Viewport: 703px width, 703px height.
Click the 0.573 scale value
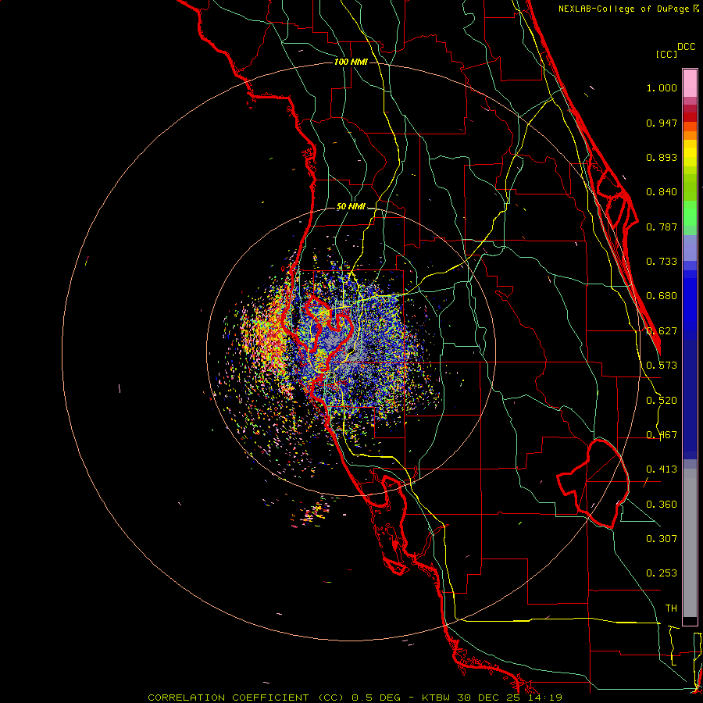(x=662, y=366)
